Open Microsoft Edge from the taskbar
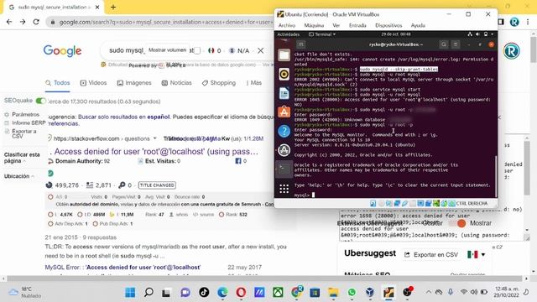 coord(222,293)
